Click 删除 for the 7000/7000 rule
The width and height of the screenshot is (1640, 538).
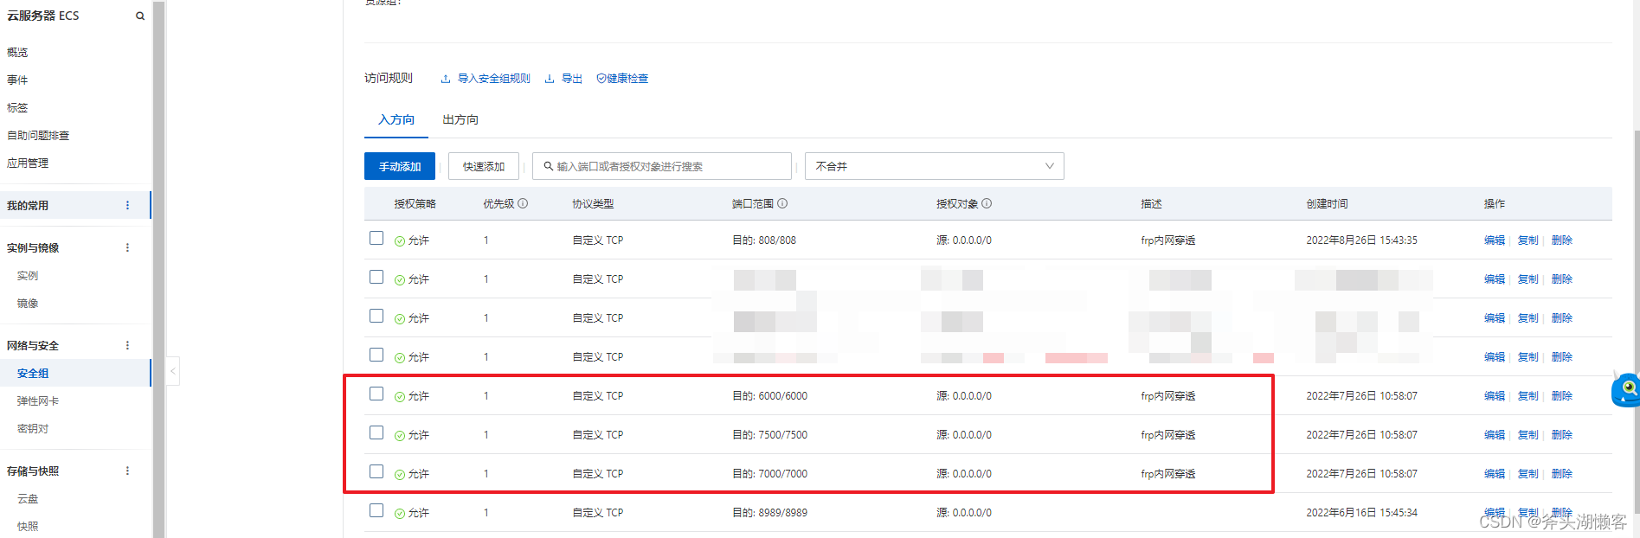(1562, 474)
